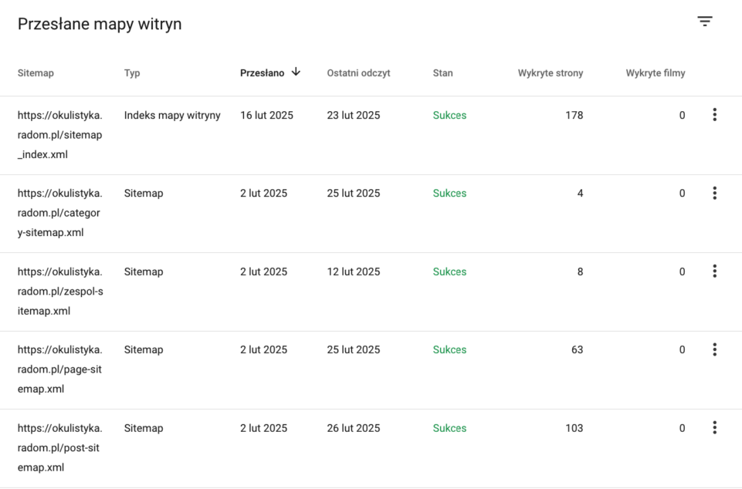Open three-dot menu for page-sitemap.xml row
Screen dimensions: 742x489
714,349
